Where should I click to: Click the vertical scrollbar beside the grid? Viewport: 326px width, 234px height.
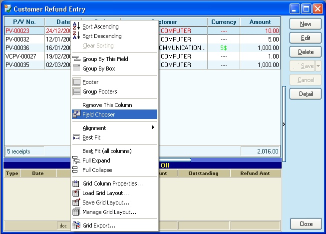[284, 124]
